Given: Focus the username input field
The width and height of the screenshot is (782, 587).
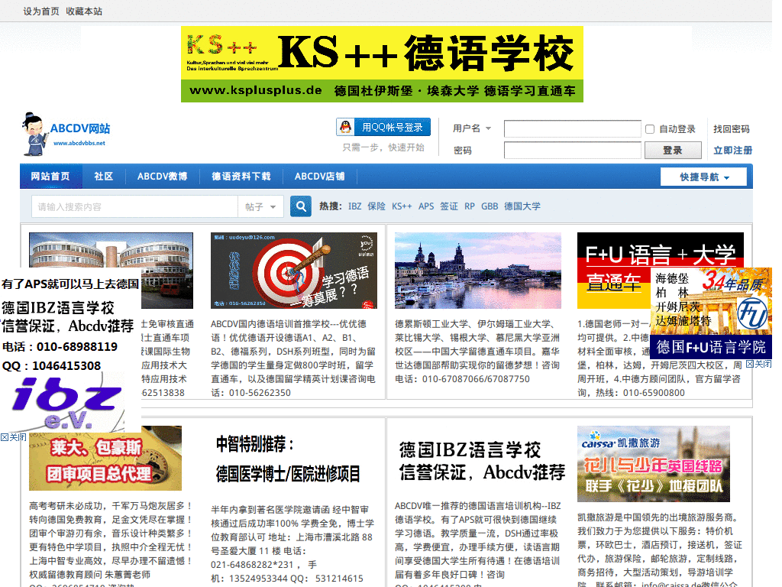Looking at the screenshot, I should pyautogui.click(x=573, y=128).
